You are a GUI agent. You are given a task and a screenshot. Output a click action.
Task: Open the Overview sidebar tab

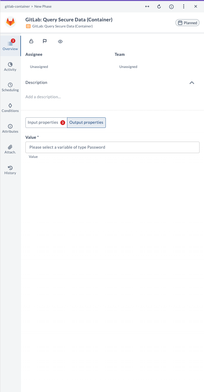click(10, 46)
